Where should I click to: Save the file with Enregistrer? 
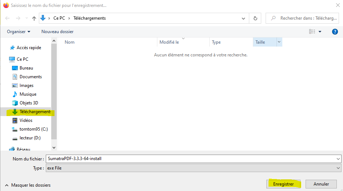coord(283,184)
